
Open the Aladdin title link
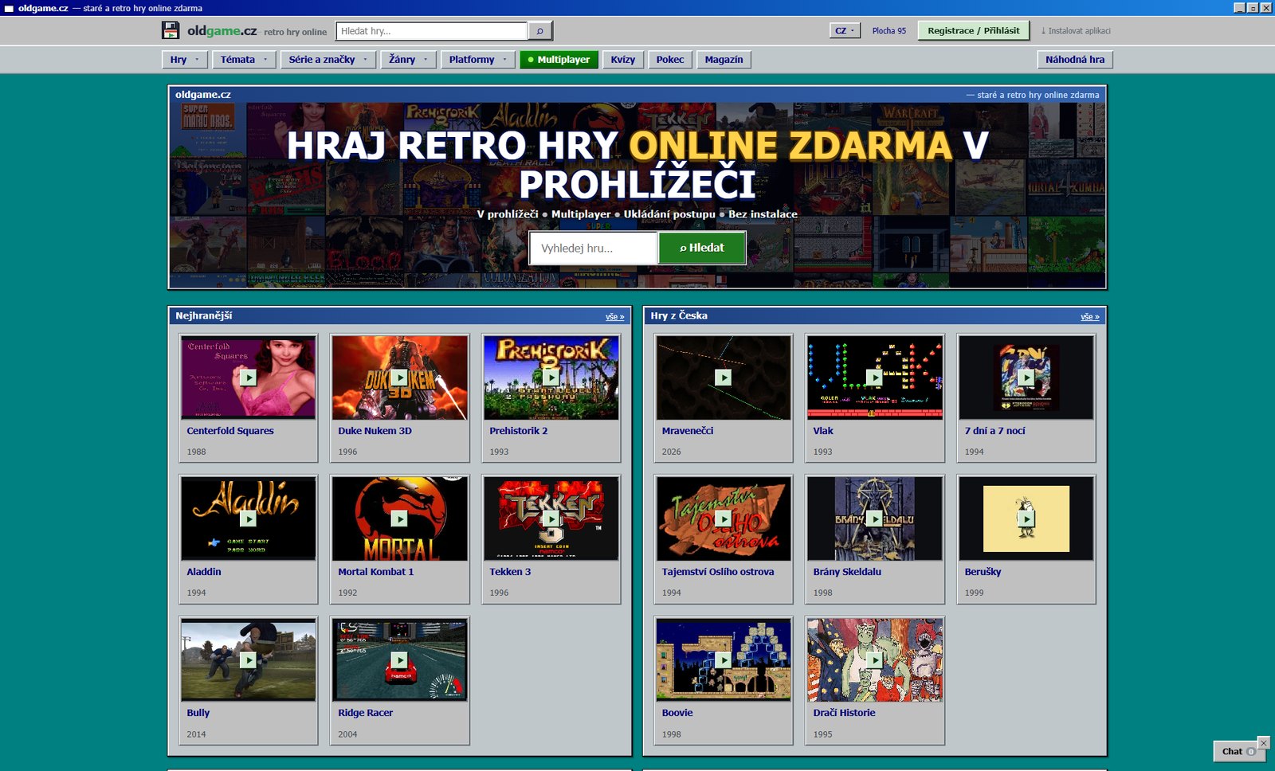pos(204,572)
